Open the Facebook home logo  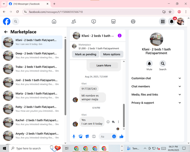pos(6,21)
